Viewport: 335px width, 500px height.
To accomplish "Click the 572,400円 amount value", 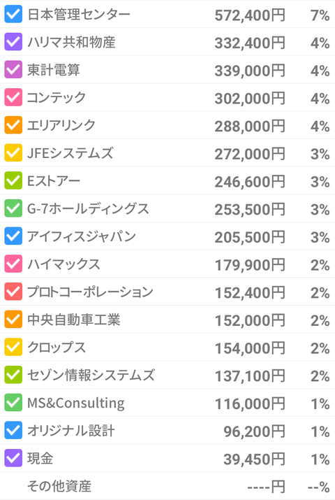I will pyautogui.click(x=250, y=15).
